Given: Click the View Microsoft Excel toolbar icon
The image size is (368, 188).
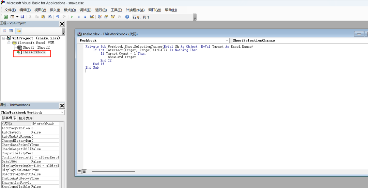Looking at the screenshot, I should (x=6, y=17).
